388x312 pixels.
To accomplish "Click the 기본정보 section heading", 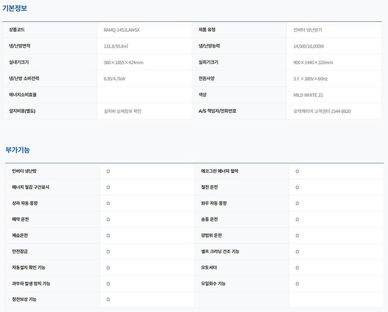I will pos(14,8).
